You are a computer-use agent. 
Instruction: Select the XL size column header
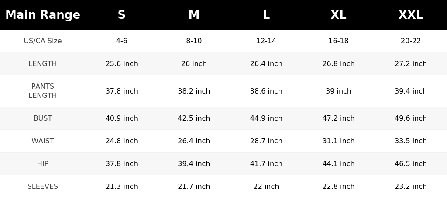pyautogui.click(x=338, y=15)
